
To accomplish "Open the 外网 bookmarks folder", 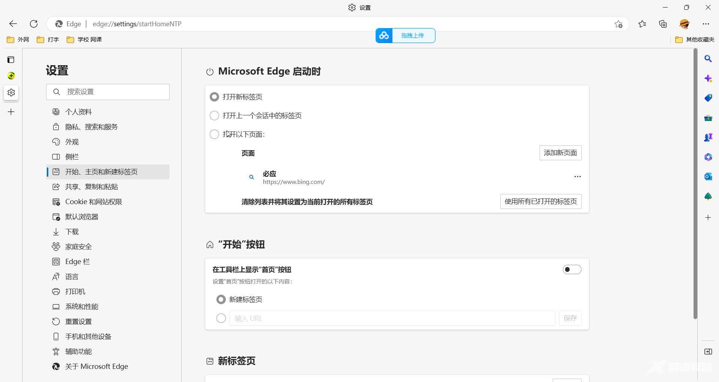I will 18,40.
